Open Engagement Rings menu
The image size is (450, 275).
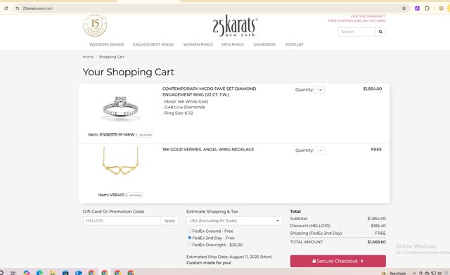(x=153, y=44)
